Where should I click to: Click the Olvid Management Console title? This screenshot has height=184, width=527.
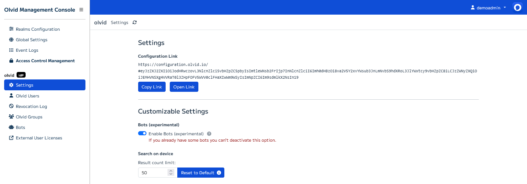click(x=40, y=10)
